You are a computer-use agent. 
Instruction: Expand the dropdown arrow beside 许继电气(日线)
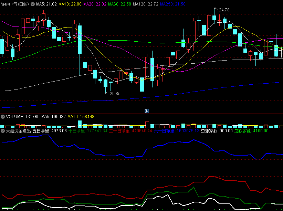pyautogui.click(x=33, y=4)
